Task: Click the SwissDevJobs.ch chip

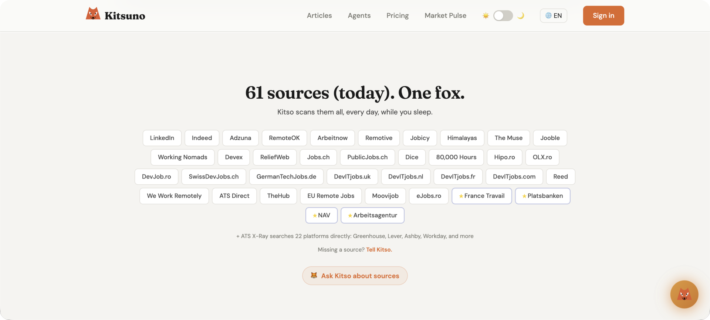Action: (214, 177)
